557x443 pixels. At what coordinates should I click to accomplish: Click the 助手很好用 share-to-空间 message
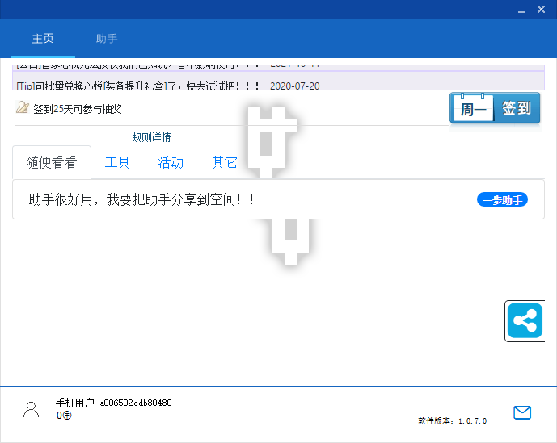pyautogui.click(x=142, y=199)
